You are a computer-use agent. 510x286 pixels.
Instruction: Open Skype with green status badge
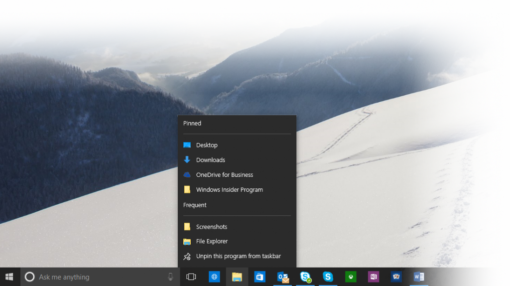click(x=305, y=277)
